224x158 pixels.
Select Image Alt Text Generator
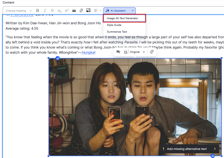124,18
